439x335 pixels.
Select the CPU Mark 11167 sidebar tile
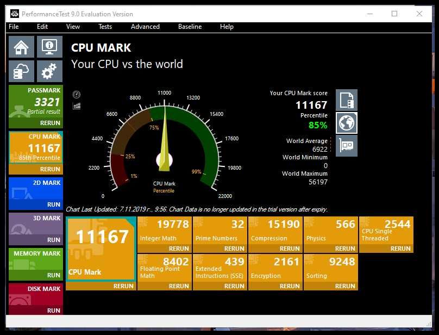[x=36, y=147]
